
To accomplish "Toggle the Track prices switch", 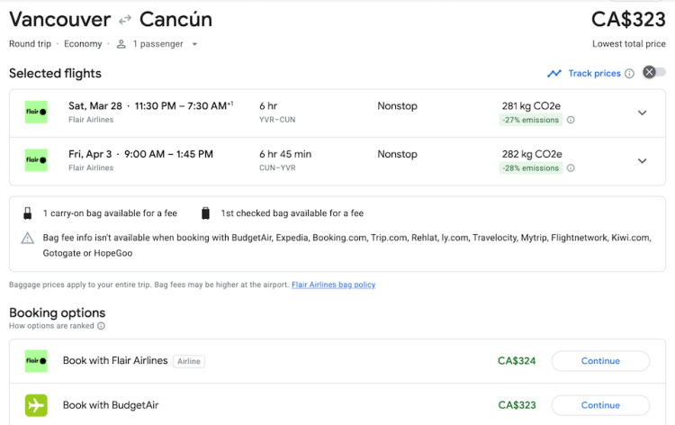I will coord(654,73).
